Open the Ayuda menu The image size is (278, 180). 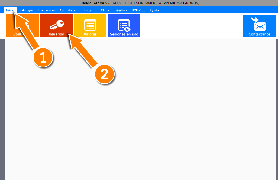pos(154,10)
